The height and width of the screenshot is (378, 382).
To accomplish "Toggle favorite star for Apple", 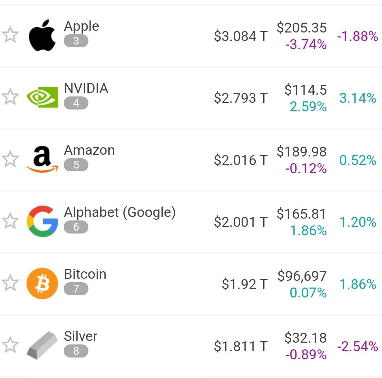I will pyautogui.click(x=10, y=35).
